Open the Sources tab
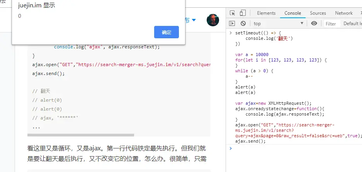 318,13
